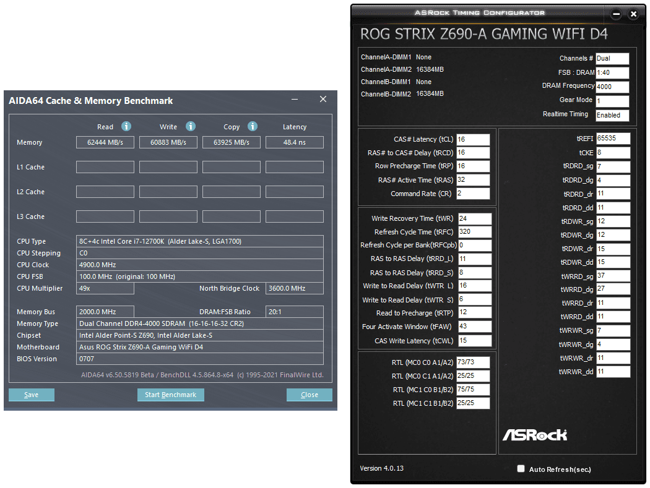Click the Version 4.0.13 text
The width and height of the screenshot is (650, 488).
pyautogui.click(x=381, y=468)
